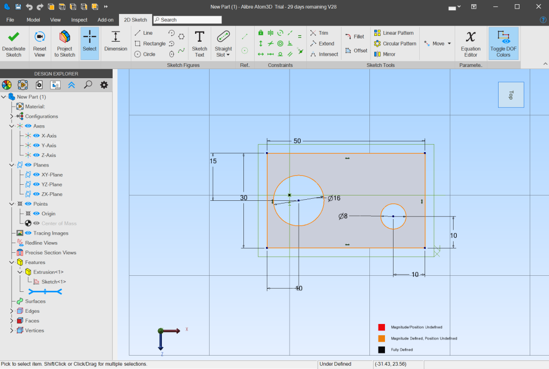Click the ribbon Search input field

(x=188, y=20)
